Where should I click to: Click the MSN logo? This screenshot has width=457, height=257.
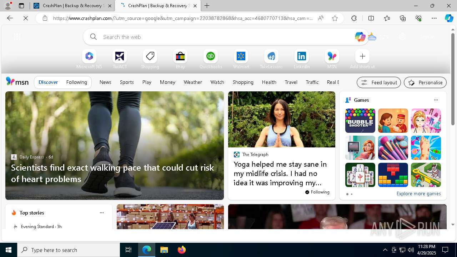[17, 82]
